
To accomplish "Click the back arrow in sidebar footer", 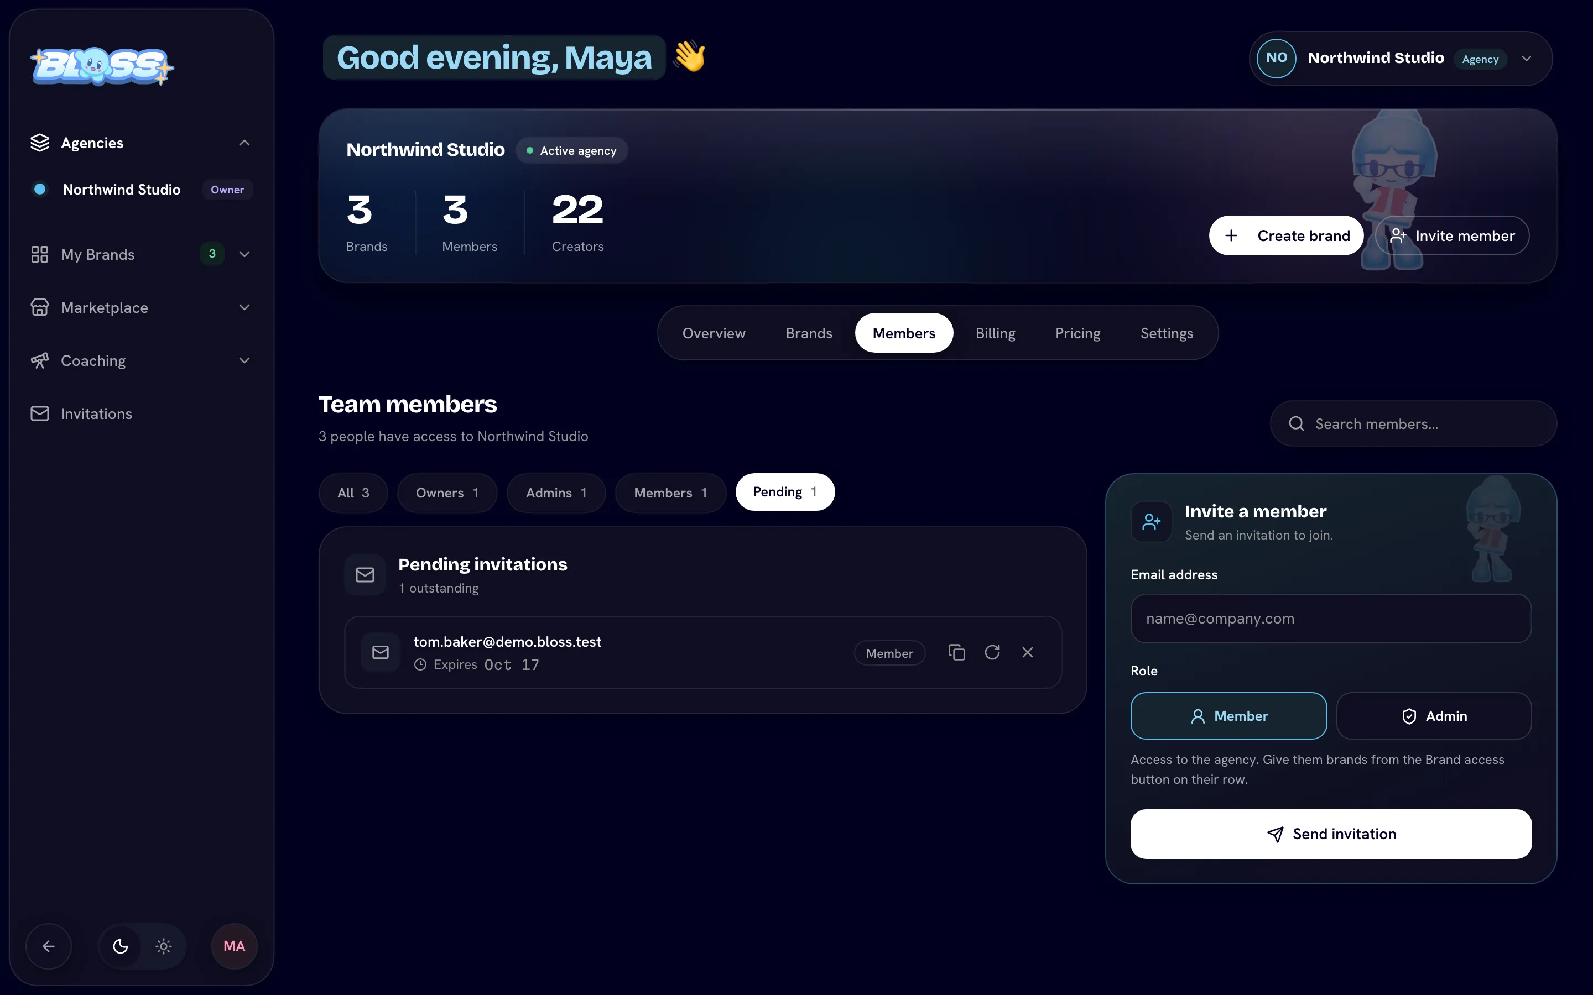I will pos(48,946).
